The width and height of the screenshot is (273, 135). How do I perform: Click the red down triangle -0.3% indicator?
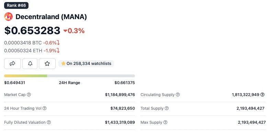(74, 31)
